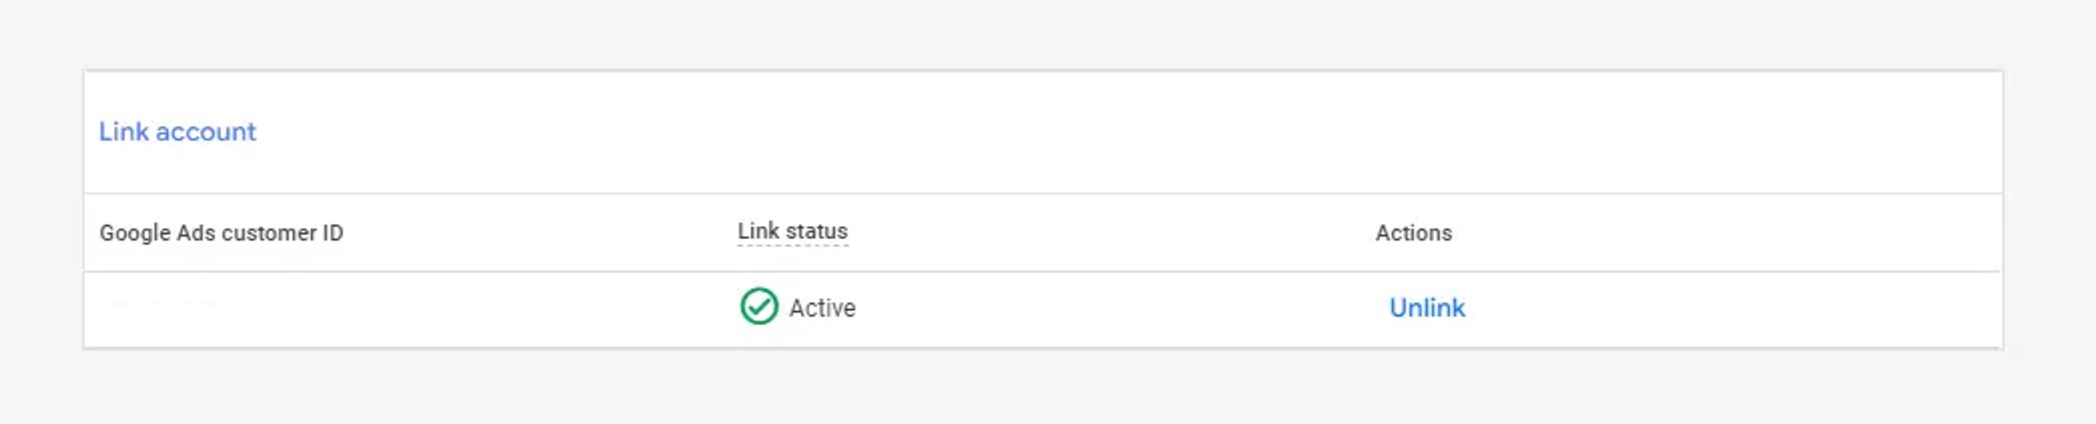This screenshot has height=424, width=2096.
Task: Click the word status in Link status
Action: click(x=816, y=232)
